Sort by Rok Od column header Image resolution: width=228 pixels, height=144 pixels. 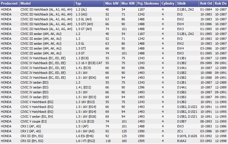point(206,3)
